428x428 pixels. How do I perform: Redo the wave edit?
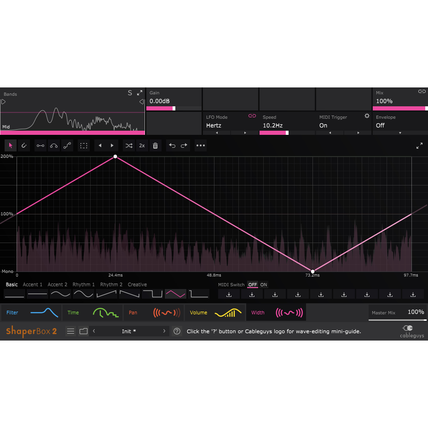pyautogui.click(x=184, y=145)
